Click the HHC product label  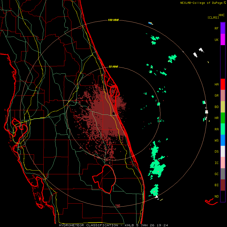(x=222, y=15)
